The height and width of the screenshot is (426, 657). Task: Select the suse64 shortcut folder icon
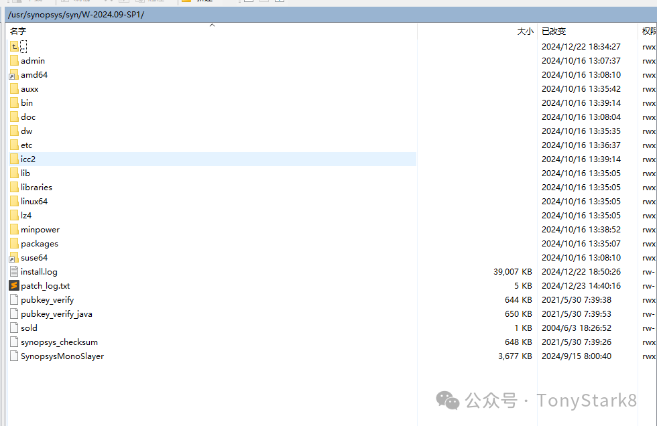[x=14, y=258]
